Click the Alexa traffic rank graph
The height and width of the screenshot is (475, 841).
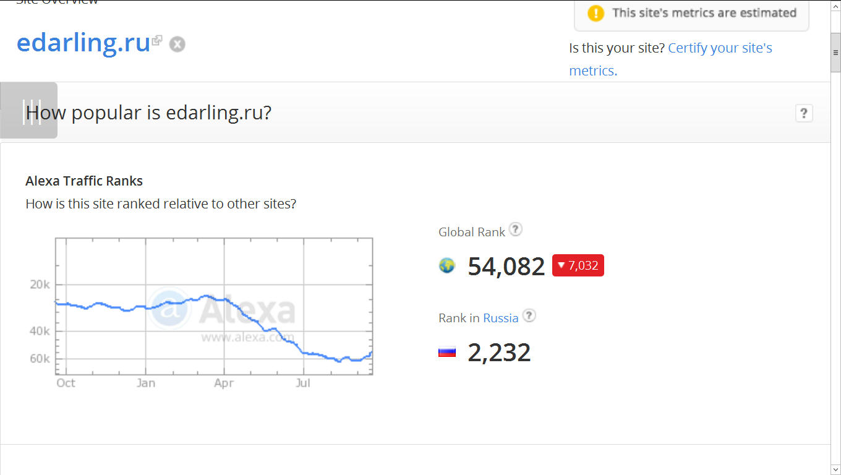214,306
